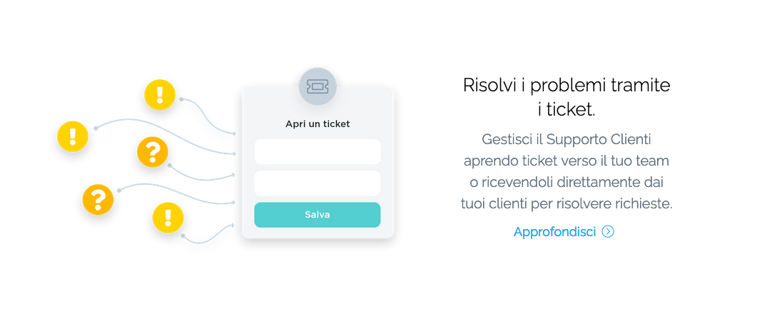This screenshot has width=762, height=309.
Task: Click the 'Risolvi i problemi tramite i ticket' heading
Action: (567, 97)
